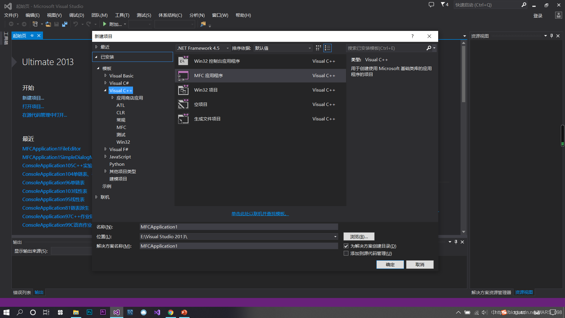Switch to the Solution Explorer tab
The width and height of the screenshot is (565, 318).
coord(491,292)
